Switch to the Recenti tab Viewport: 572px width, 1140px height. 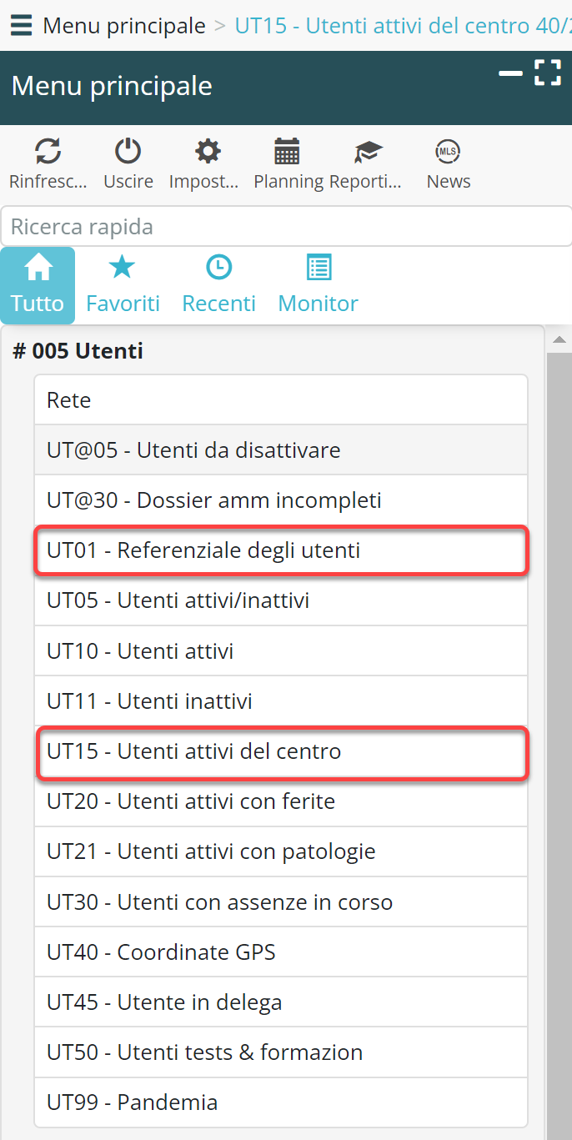(218, 285)
